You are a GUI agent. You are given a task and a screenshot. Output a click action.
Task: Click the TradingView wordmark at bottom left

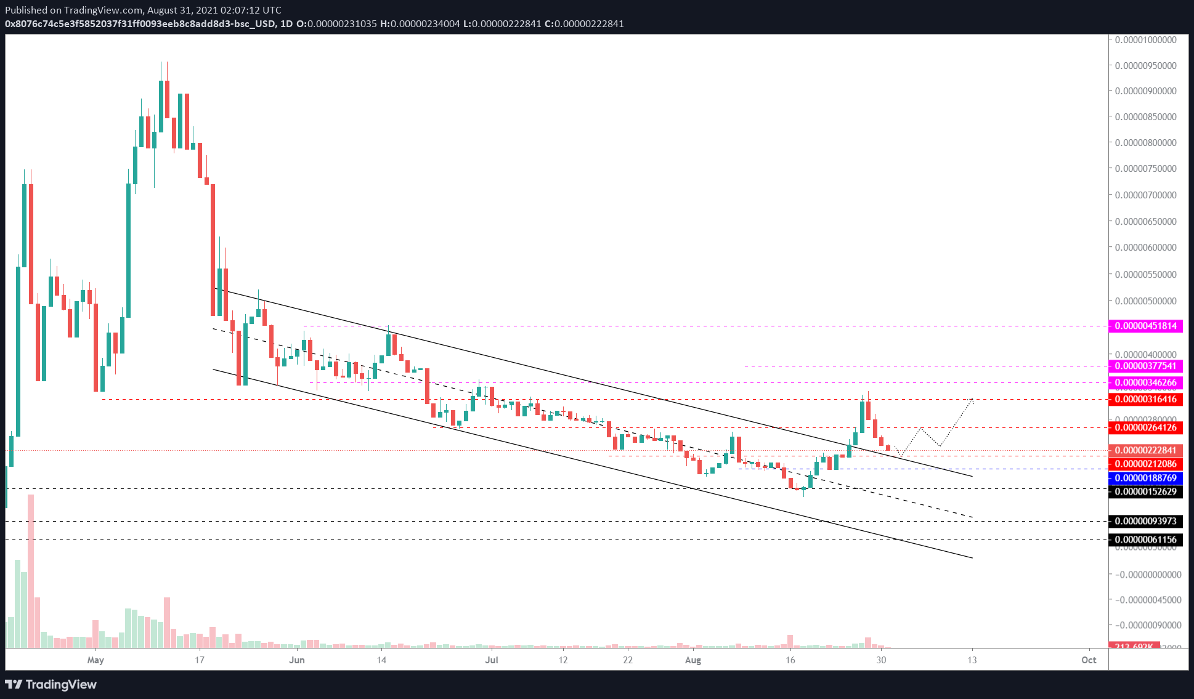(x=61, y=684)
